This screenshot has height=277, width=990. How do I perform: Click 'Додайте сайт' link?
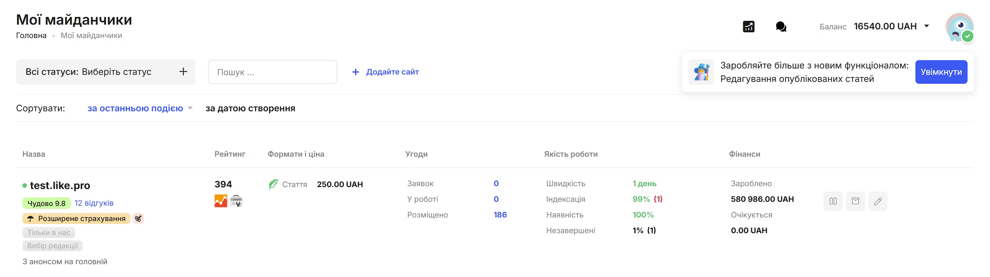point(392,72)
